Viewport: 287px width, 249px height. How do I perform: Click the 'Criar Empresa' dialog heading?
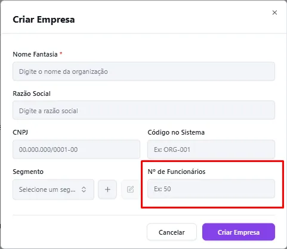point(44,20)
